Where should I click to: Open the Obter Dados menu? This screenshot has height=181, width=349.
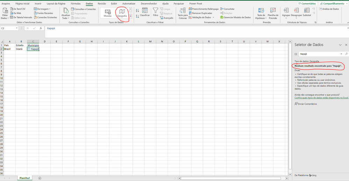pyautogui.click(x=5, y=14)
